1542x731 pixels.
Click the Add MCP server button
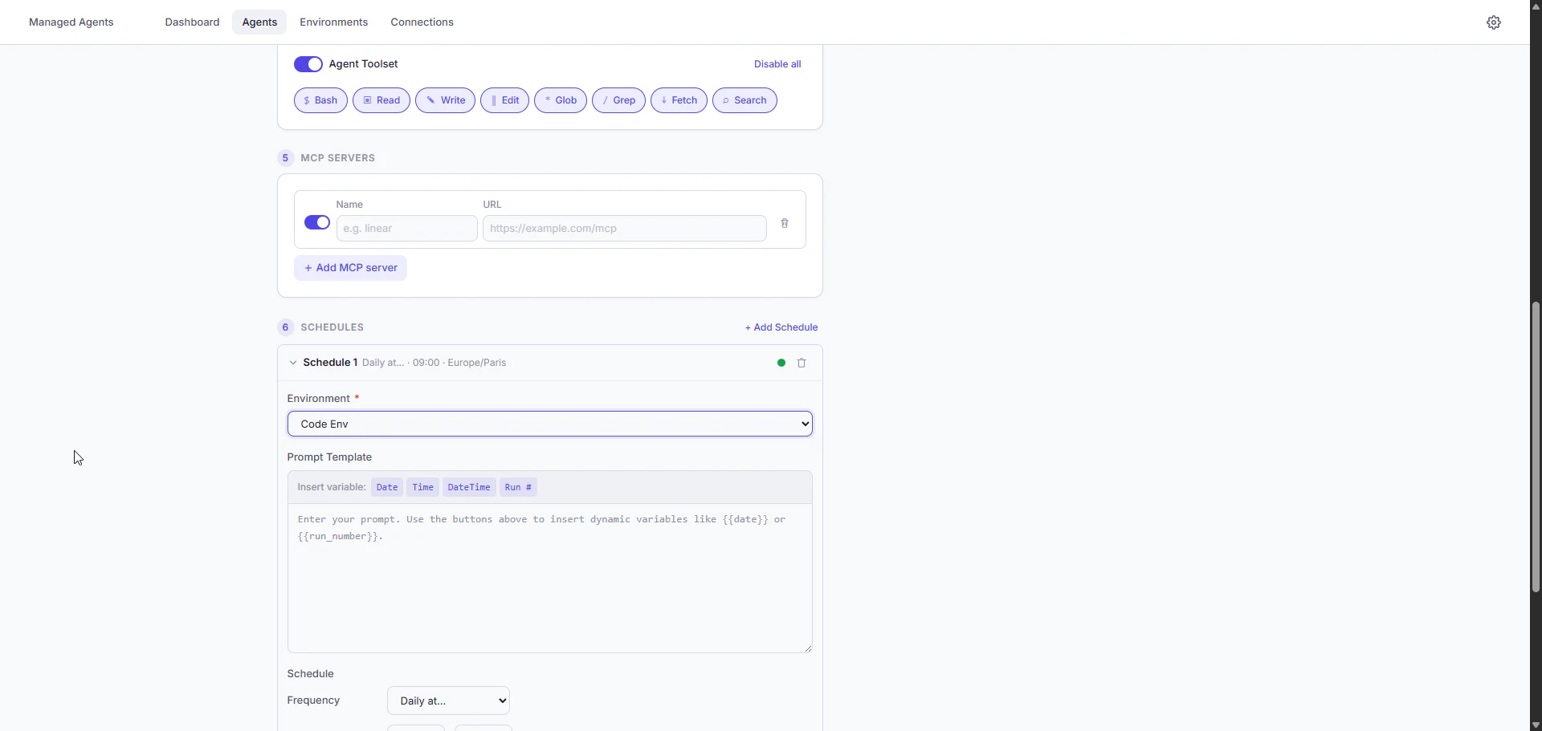[350, 267]
